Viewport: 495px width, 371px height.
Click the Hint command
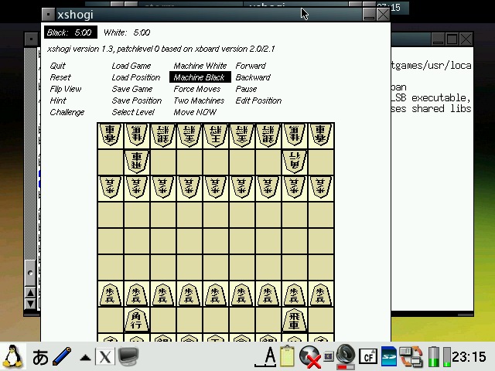tap(58, 100)
